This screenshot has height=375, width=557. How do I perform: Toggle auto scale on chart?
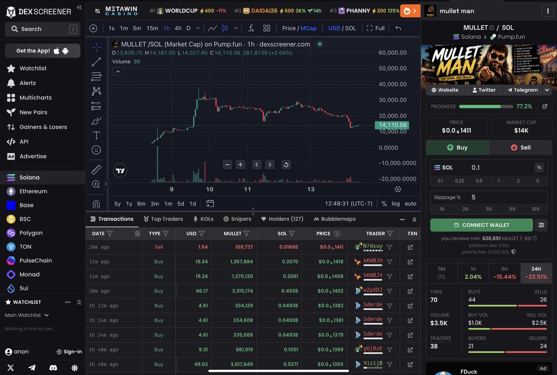coord(410,203)
